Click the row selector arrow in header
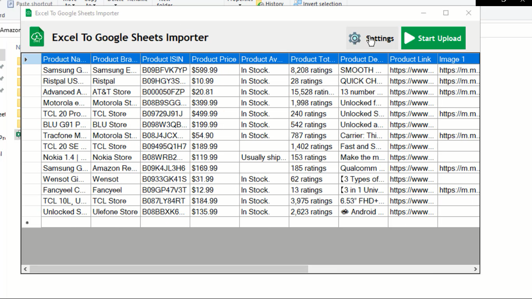532x299 pixels. click(x=26, y=59)
